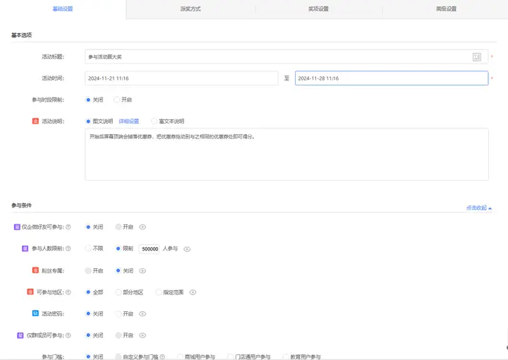The image size is (508, 360).
Task: Select the 图文说明 radio option
Action: 87,121
